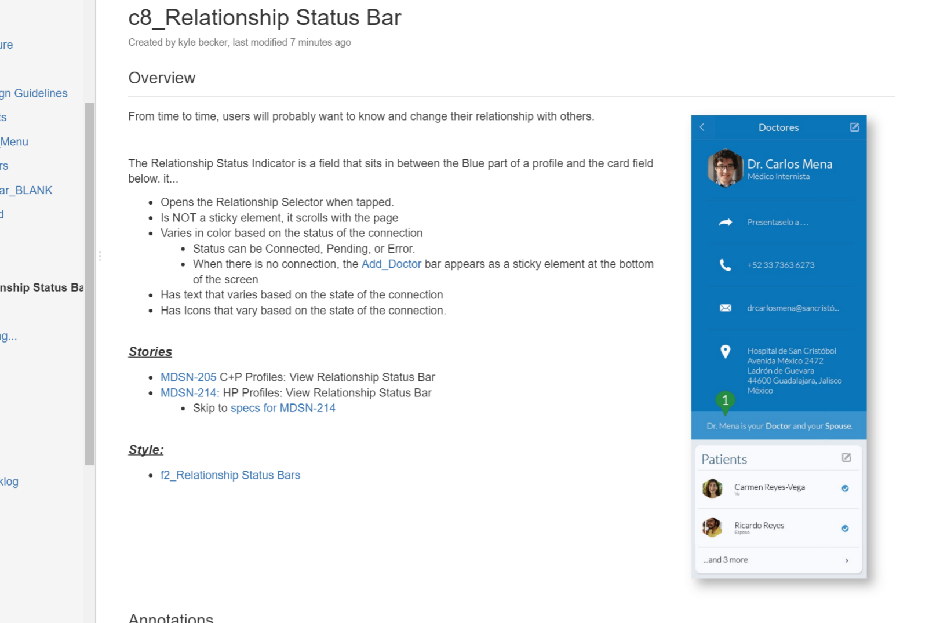Image resolution: width=940 pixels, height=623 pixels.
Task: Click the sidebar vertical scrollbar
Action: [89, 283]
